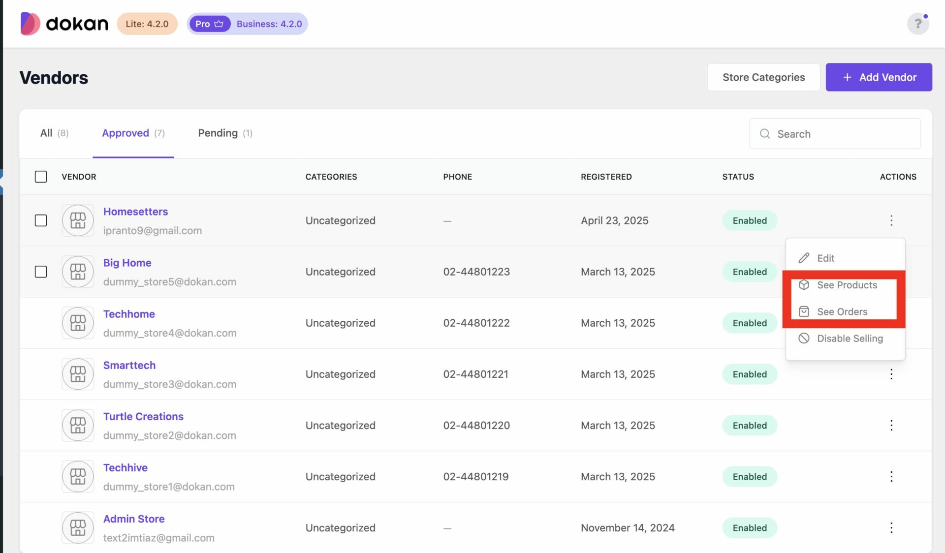Check the Big Home row checkbox

pyautogui.click(x=41, y=272)
